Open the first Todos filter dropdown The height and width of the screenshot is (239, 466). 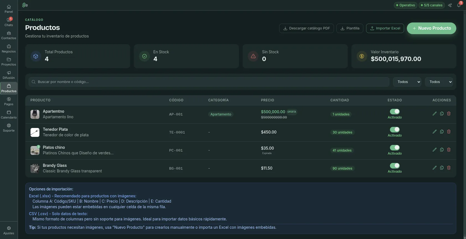click(x=407, y=82)
